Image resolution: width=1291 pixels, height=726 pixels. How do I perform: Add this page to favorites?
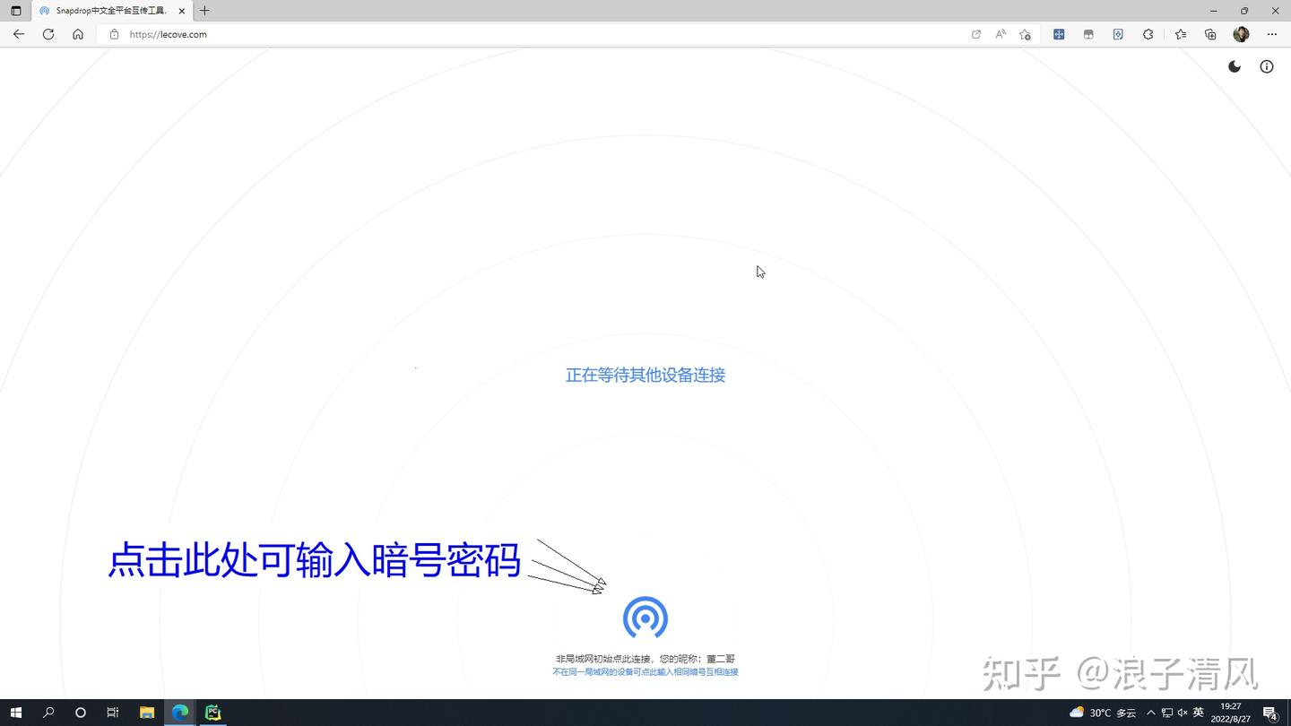pyautogui.click(x=1025, y=34)
